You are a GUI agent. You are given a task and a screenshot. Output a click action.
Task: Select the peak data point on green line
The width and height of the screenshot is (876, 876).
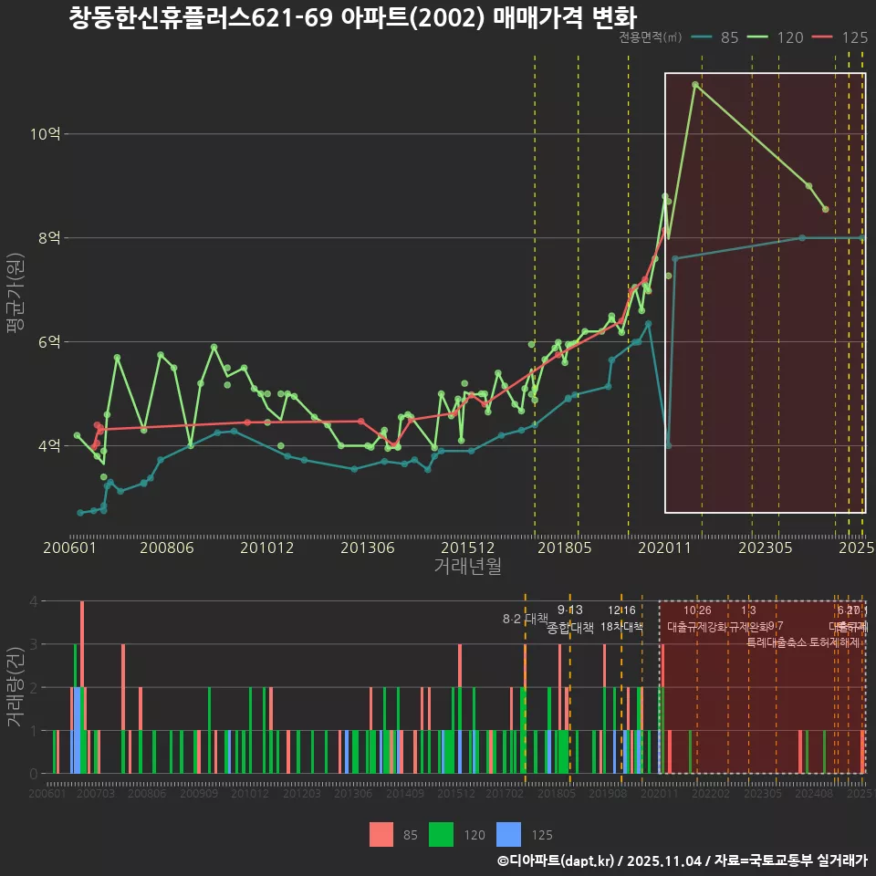coord(695,84)
